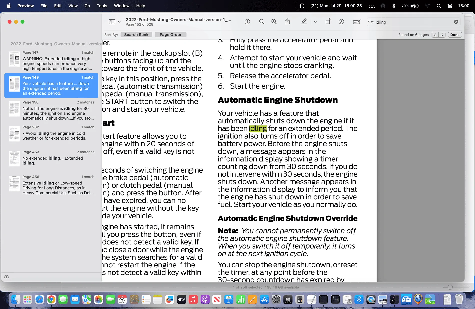The height and width of the screenshot is (309, 475).
Task: Go to next search result arrow
Action: tap(442, 35)
